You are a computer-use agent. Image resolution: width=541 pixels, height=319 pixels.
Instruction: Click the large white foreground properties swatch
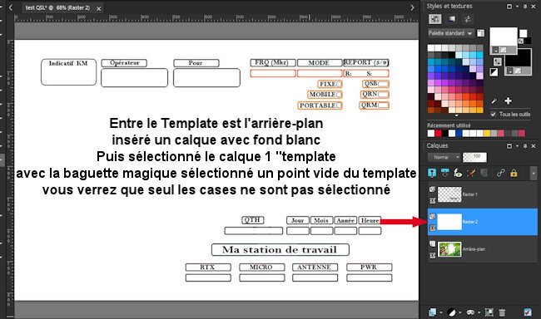pos(504,37)
